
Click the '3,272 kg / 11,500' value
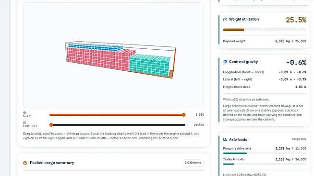point(290,148)
